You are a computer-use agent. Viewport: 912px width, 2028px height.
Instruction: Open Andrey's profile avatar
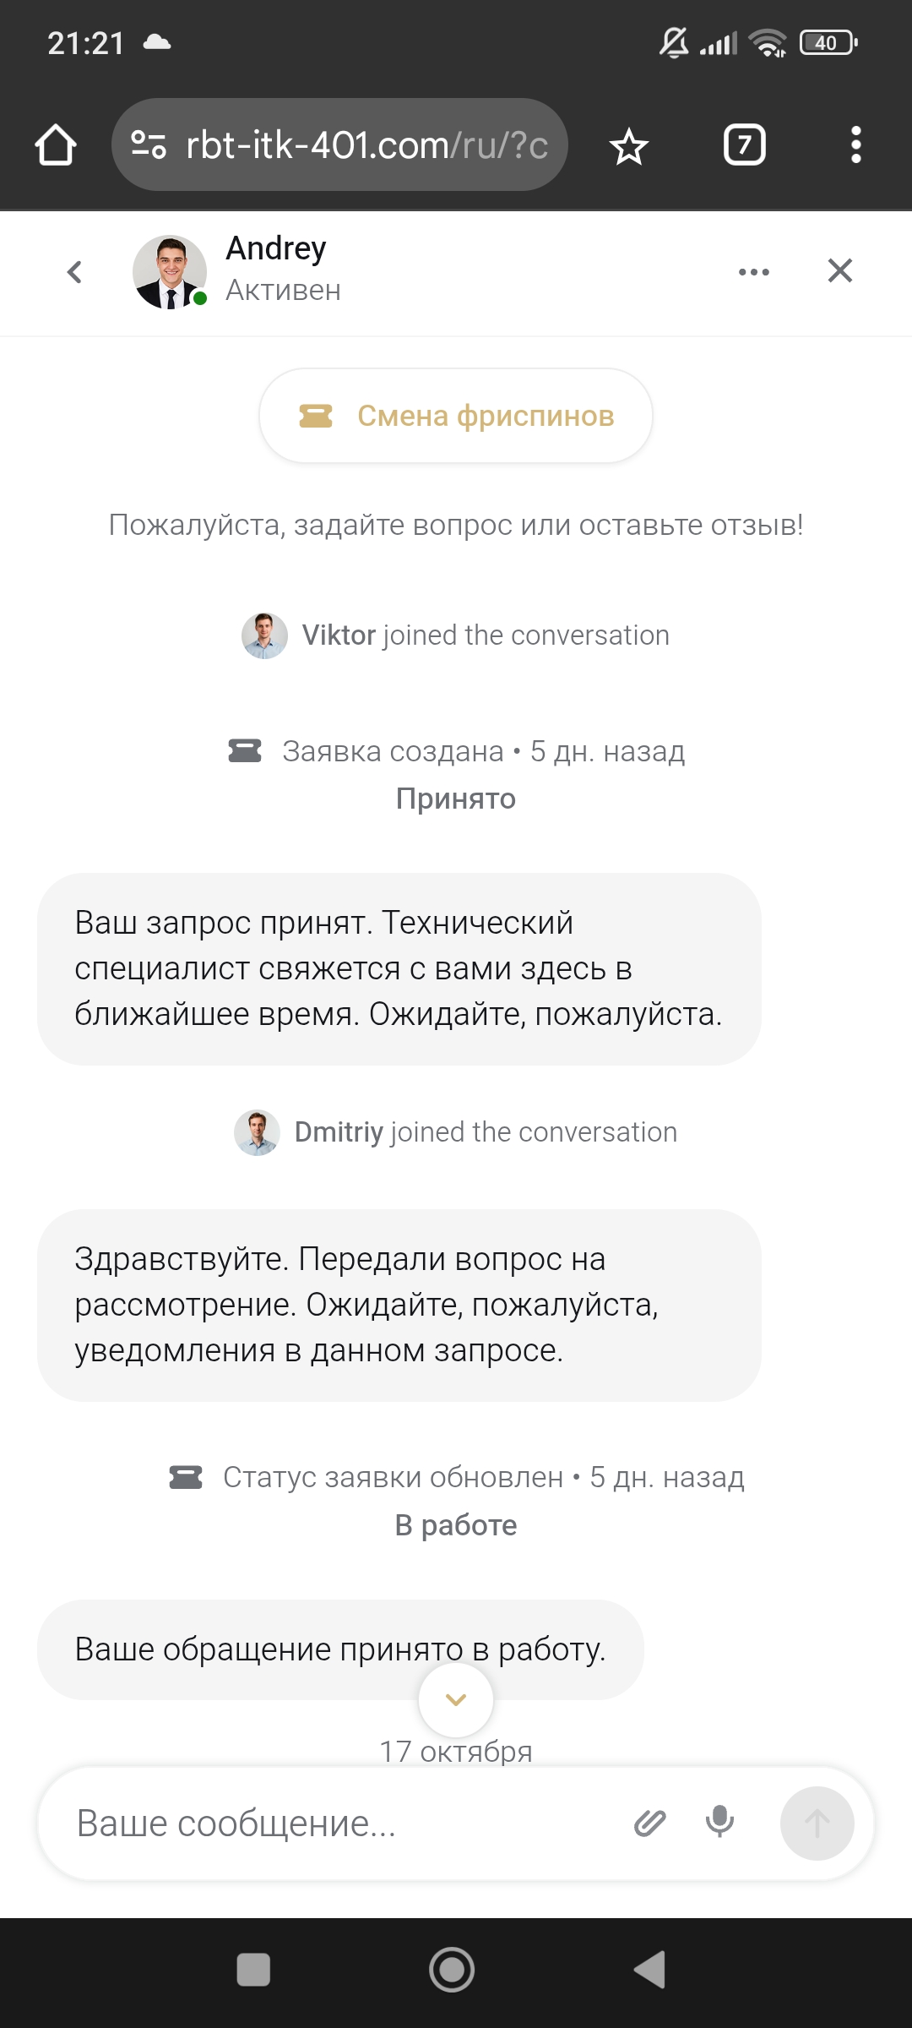pos(170,272)
